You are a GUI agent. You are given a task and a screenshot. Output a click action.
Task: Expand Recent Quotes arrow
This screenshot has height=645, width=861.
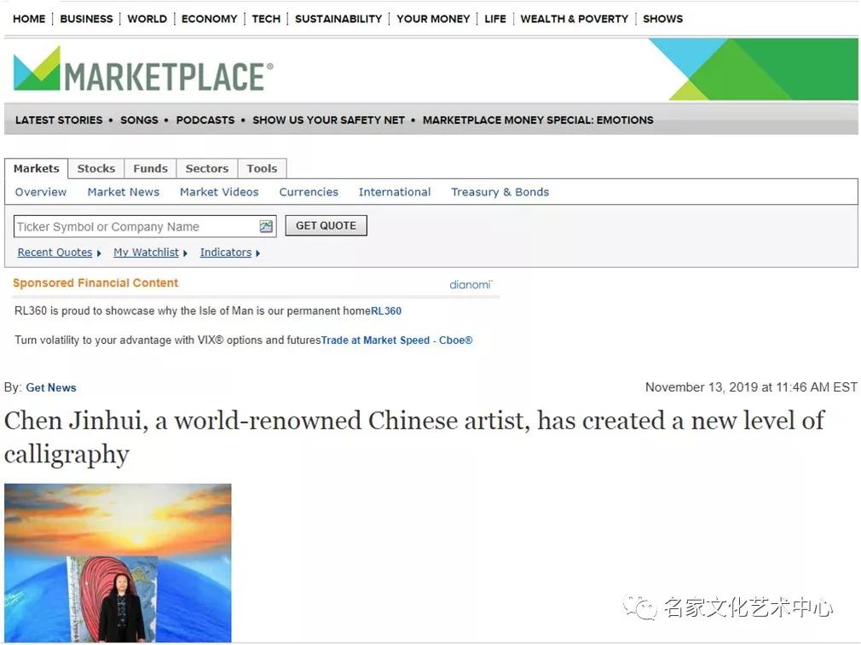(x=99, y=253)
